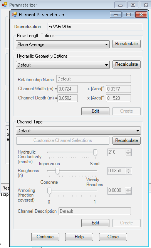Click Create under Channel Type section
Viewport: 151px width, 248px height.
coord(126,223)
